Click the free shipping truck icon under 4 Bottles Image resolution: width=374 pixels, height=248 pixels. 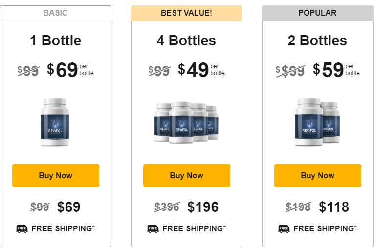click(153, 228)
